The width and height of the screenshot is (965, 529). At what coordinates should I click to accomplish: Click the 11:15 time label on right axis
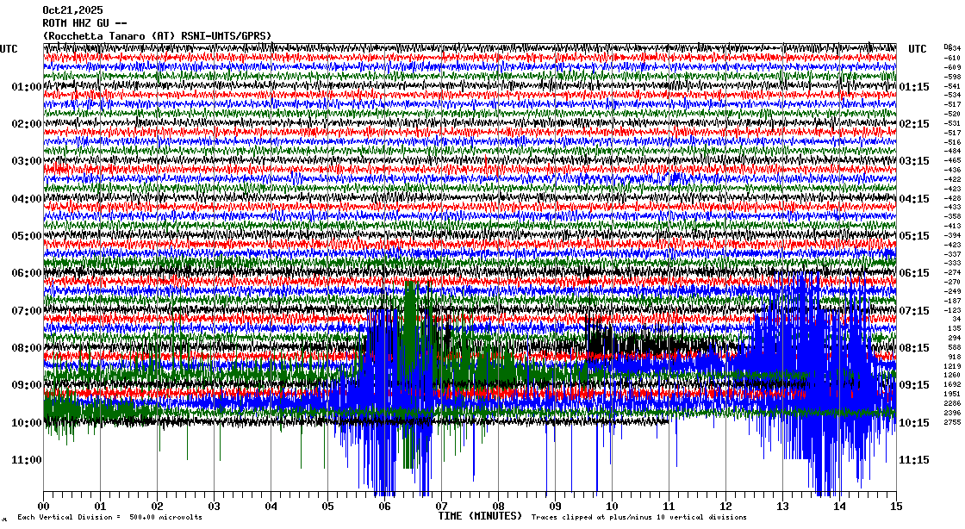pos(913,460)
